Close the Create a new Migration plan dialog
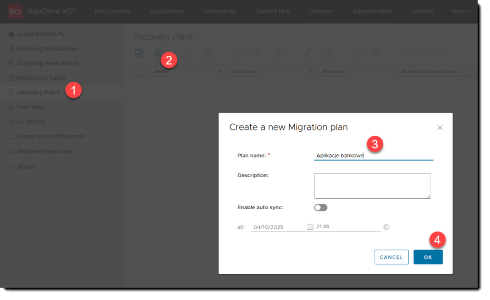Image resolution: width=490 pixels, height=300 pixels. (440, 128)
